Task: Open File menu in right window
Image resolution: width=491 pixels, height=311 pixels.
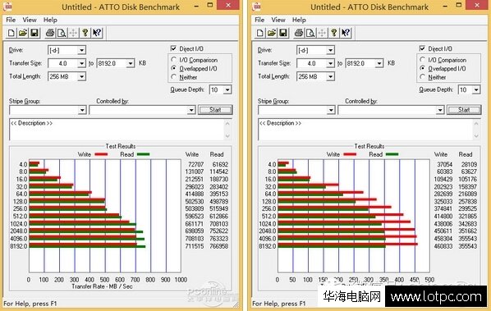Action: tap(259, 20)
